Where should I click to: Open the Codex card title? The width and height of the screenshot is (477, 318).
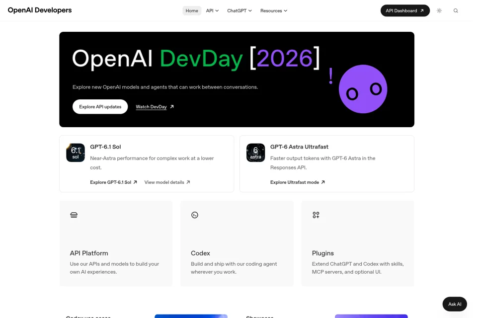click(x=200, y=253)
